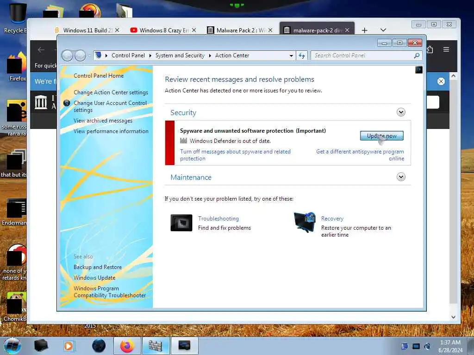Viewport: 474px width, 355px height.
Task: Turn off messages about spyware protection
Action: 235,155
